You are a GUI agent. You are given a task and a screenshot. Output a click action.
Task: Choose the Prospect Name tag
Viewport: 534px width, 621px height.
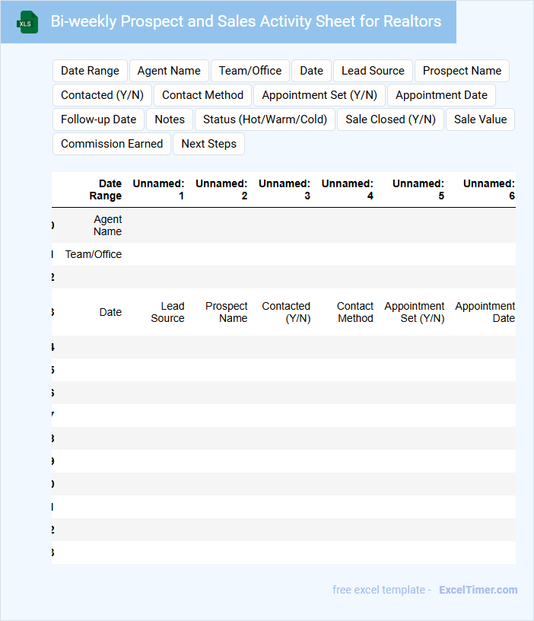pyautogui.click(x=462, y=71)
